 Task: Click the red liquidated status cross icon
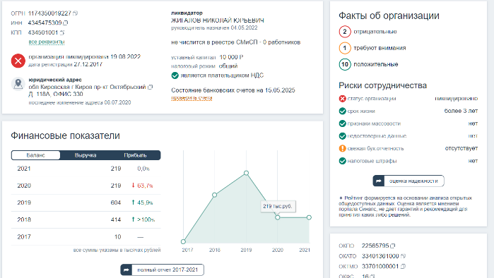(18, 61)
